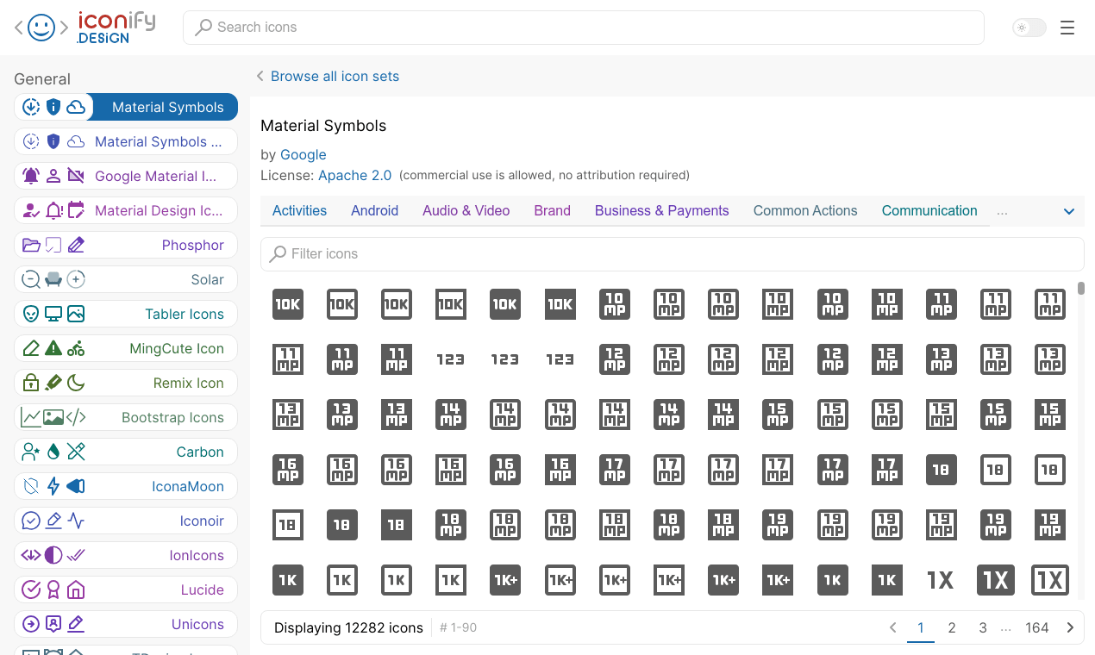Open Phosphor icon set
The width and height of the screenshot is (1095, 655).
point(126,245)
